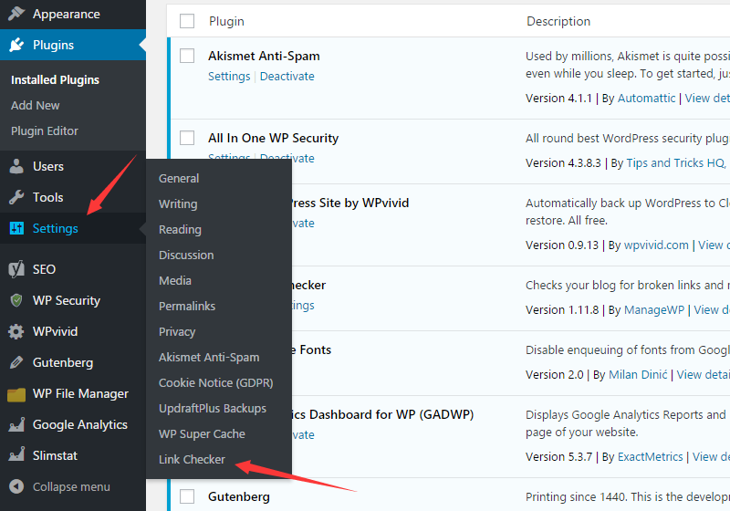The width and height of the screenshot is (730, 511).
Task: Open the WPvivid menu label
Action: (x=56, y=331)
